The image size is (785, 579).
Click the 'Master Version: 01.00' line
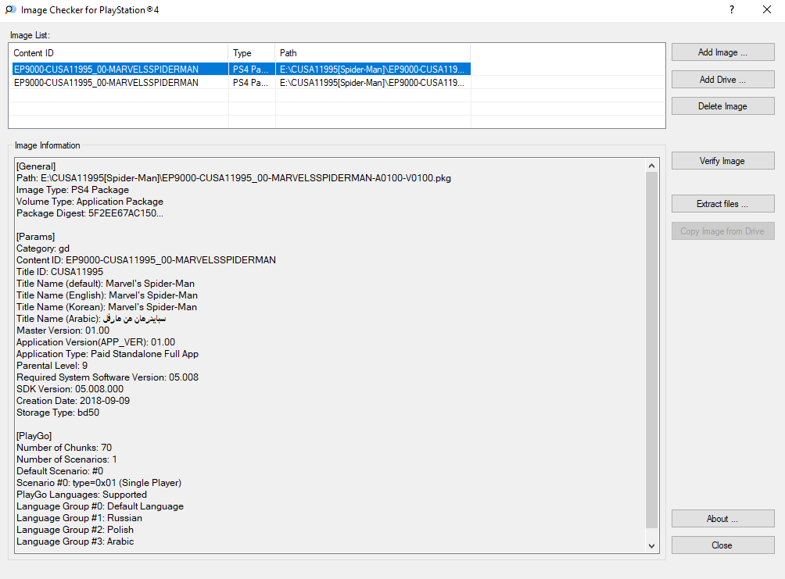tap(63, 331)
